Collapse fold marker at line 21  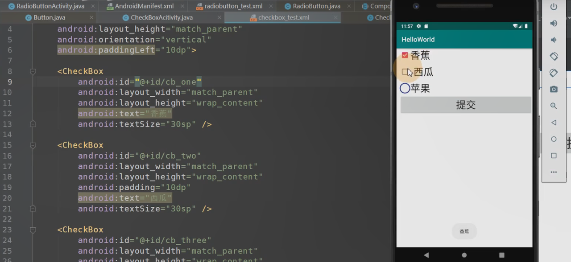(33, 209)
